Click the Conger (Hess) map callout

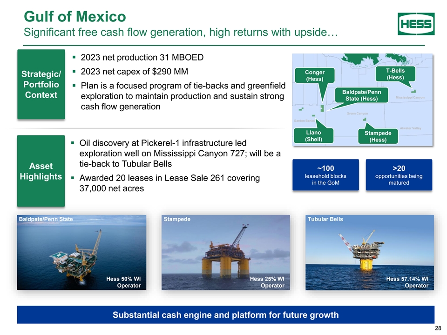point(315,76)
